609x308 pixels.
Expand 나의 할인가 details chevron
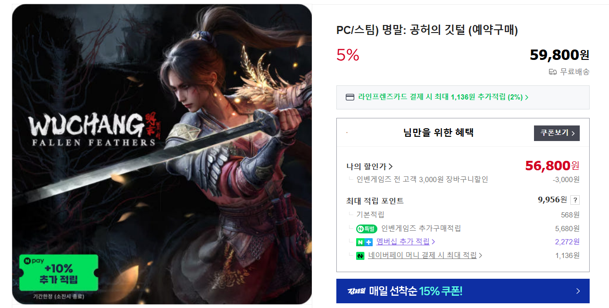tap(391, 166)
